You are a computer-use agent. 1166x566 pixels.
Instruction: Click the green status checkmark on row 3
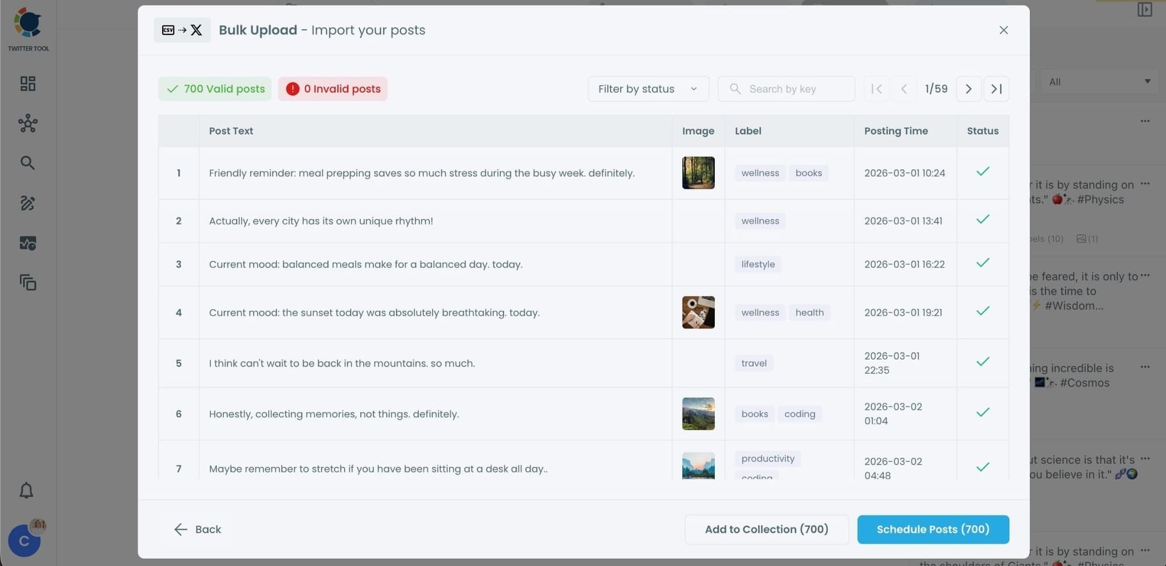[983, 262]
